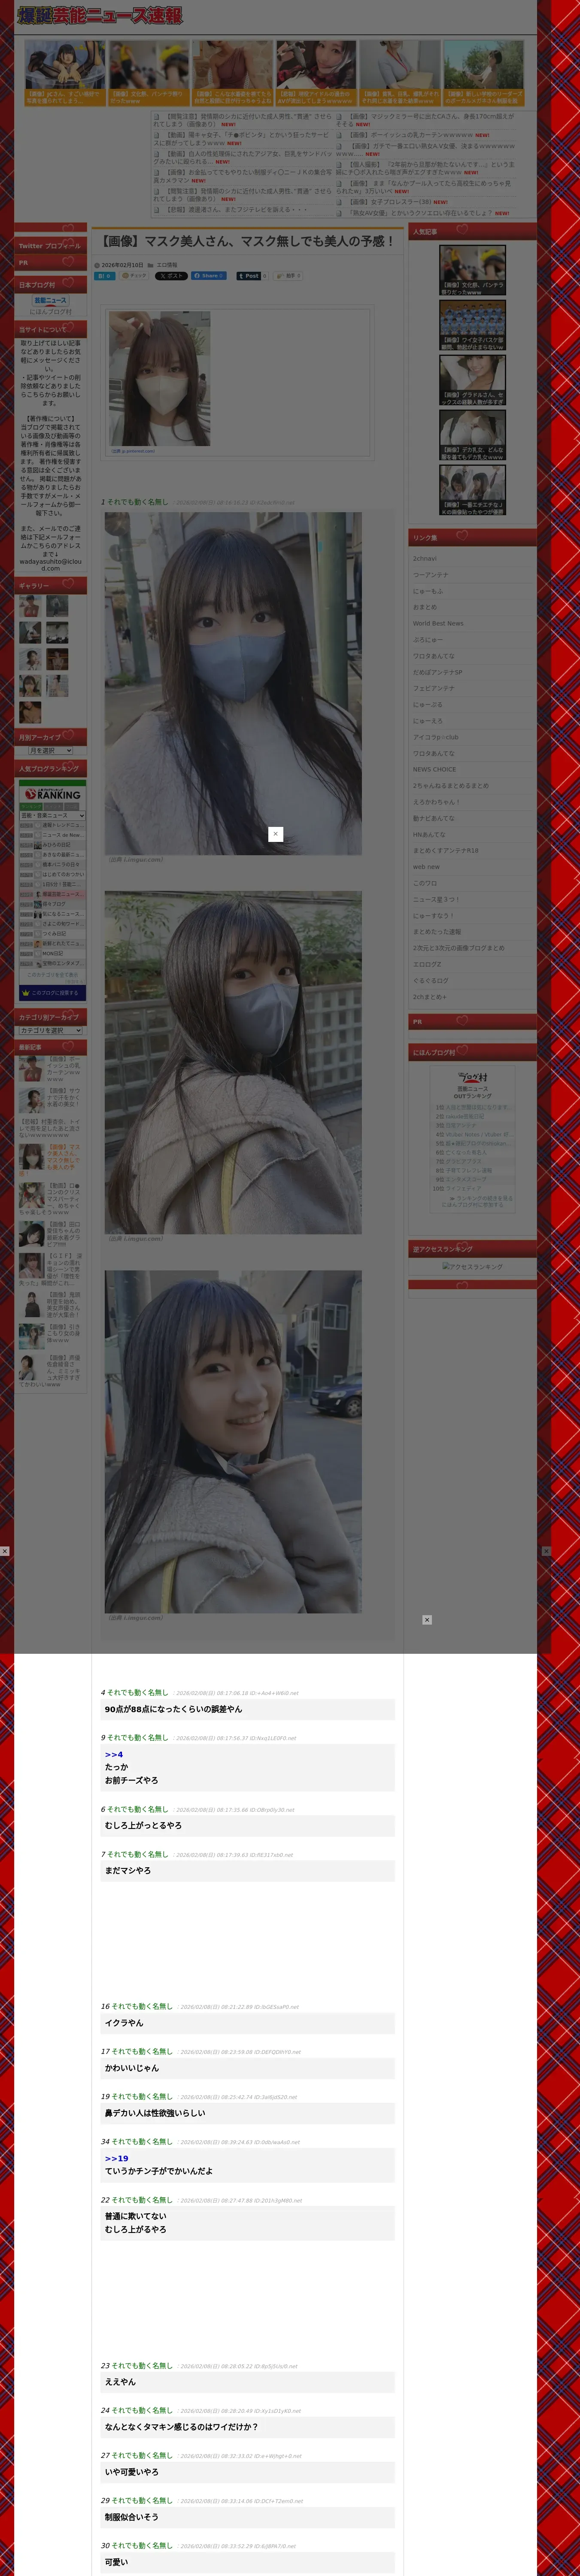580x2576 pixels.
Task: Open the first imgur photo with blue mask
Action: (233, 683)
